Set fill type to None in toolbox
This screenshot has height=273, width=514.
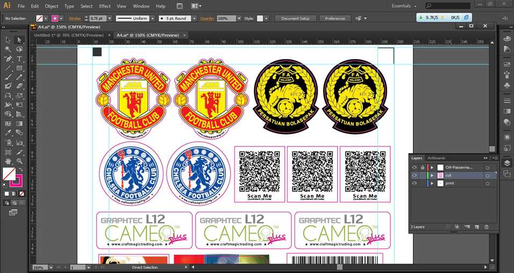point(22,193)
